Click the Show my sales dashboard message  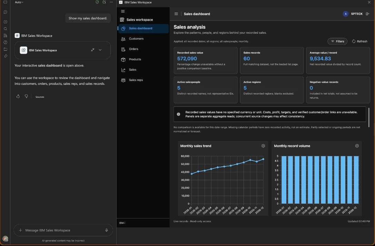pyautogui.click(x=88, y=18)
